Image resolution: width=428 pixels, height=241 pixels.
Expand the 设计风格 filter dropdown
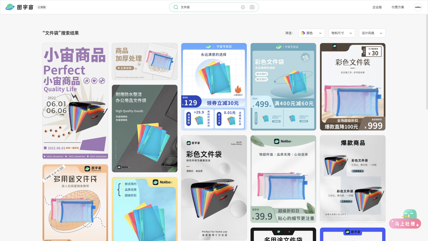pos(372,33)
